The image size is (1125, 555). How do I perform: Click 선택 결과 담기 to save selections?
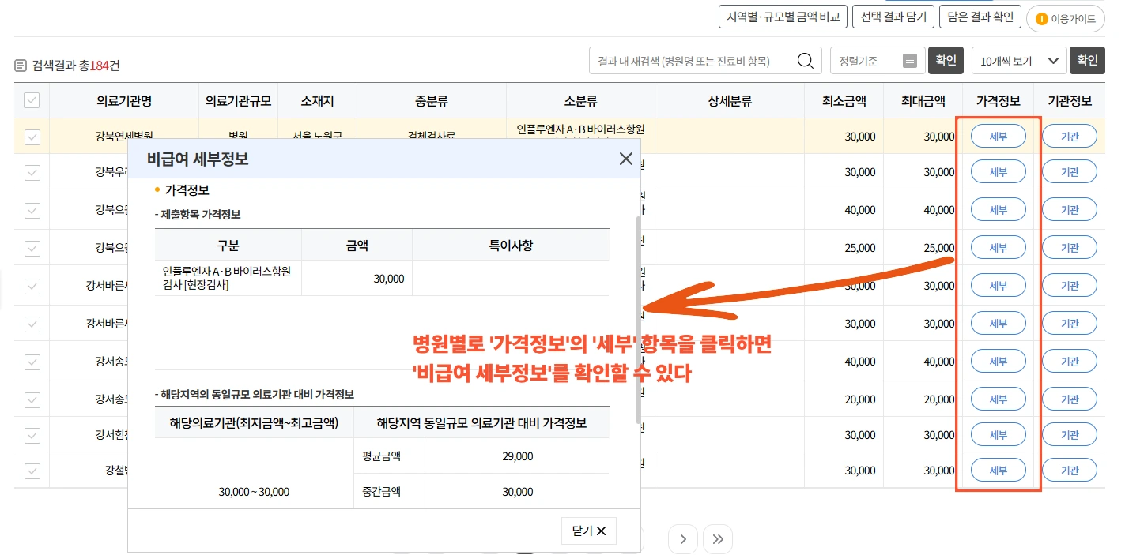893,16
